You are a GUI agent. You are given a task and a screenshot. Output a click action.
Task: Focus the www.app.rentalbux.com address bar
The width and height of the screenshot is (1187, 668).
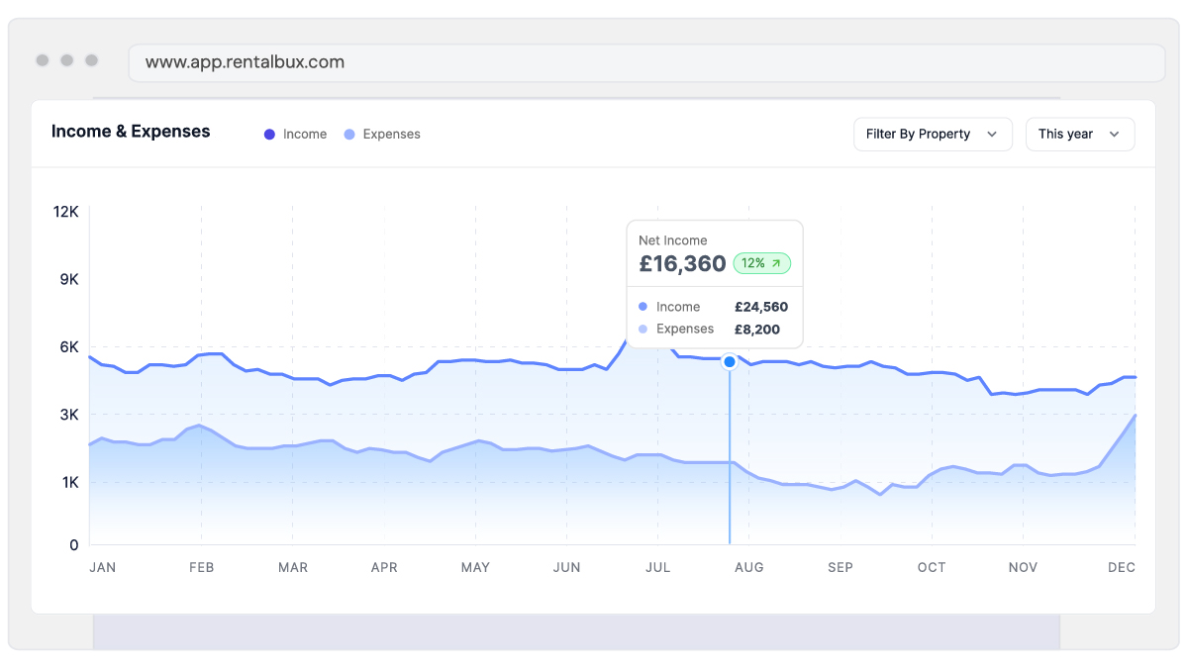[x=645, y=62]
